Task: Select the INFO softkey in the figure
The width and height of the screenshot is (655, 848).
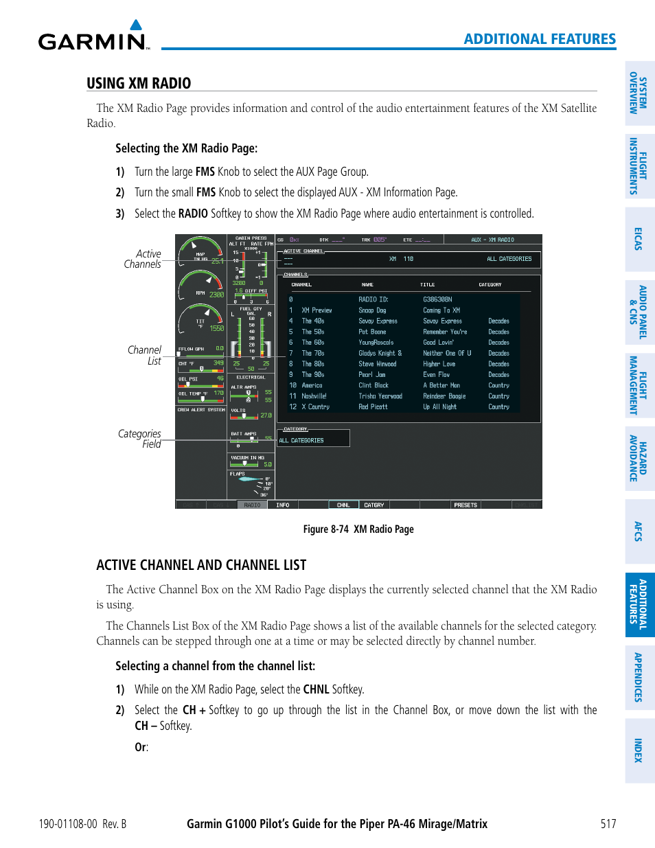Action: click(x=283, y=505)
